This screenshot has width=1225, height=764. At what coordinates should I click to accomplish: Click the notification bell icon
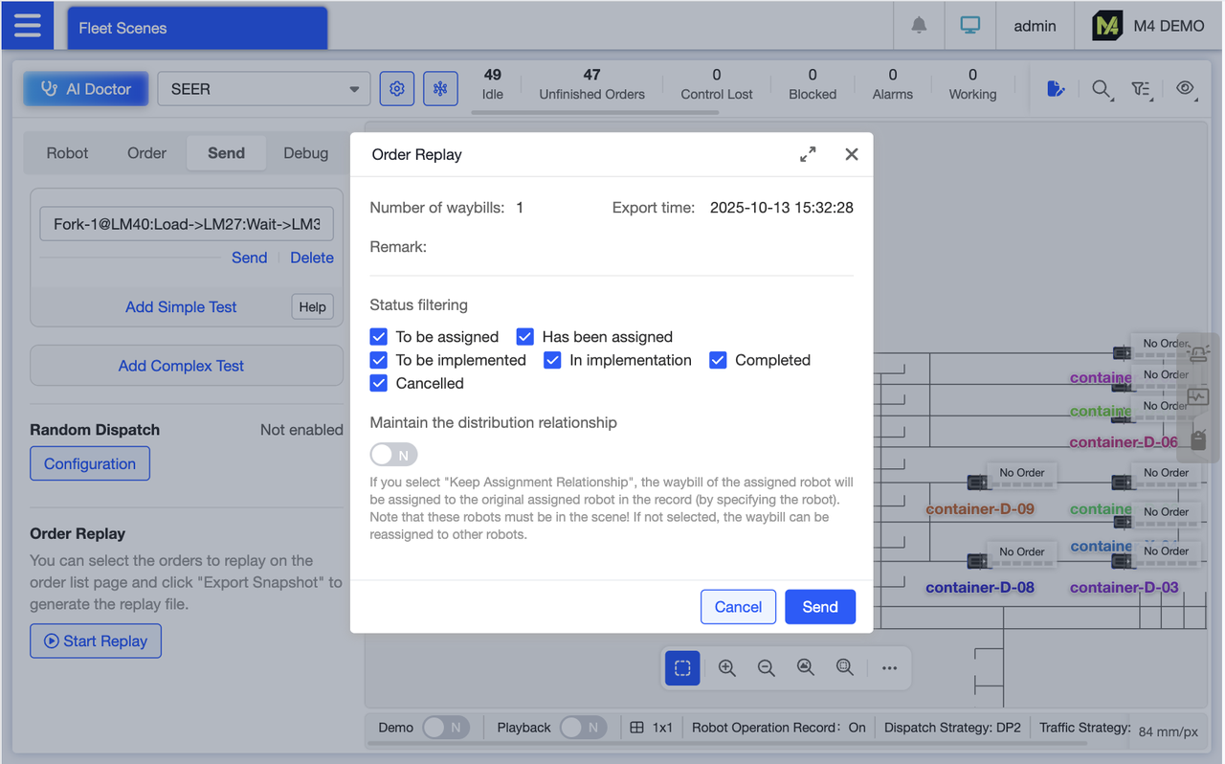coord(918,25)
